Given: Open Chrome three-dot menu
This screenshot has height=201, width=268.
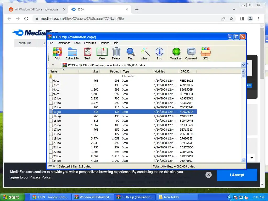Looking at the screenshot, I should (x=259, y=19).
